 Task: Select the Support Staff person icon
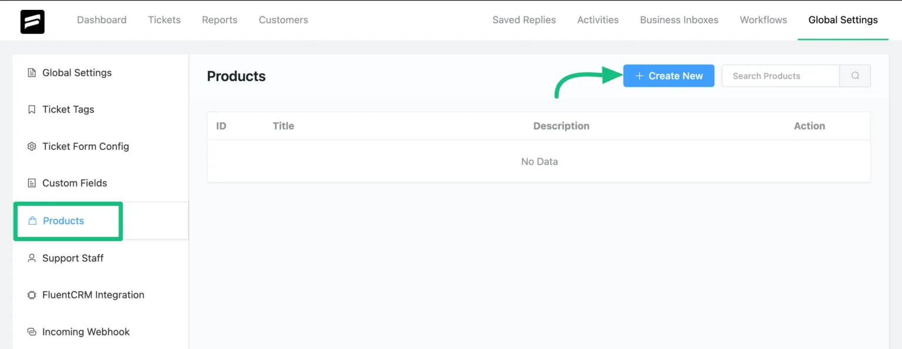pyautogui.click(x=32, y=258)
